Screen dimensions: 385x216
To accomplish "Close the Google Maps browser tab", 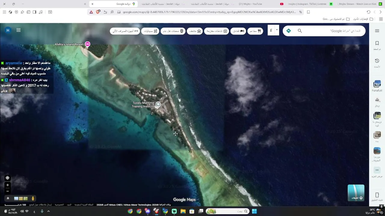I will [92, 4].
